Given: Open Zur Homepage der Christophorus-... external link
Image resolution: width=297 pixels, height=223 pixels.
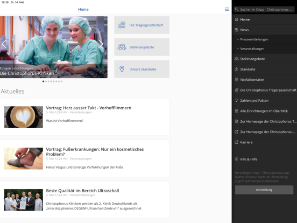Looking at the screenshot, I should pos(264,132).
